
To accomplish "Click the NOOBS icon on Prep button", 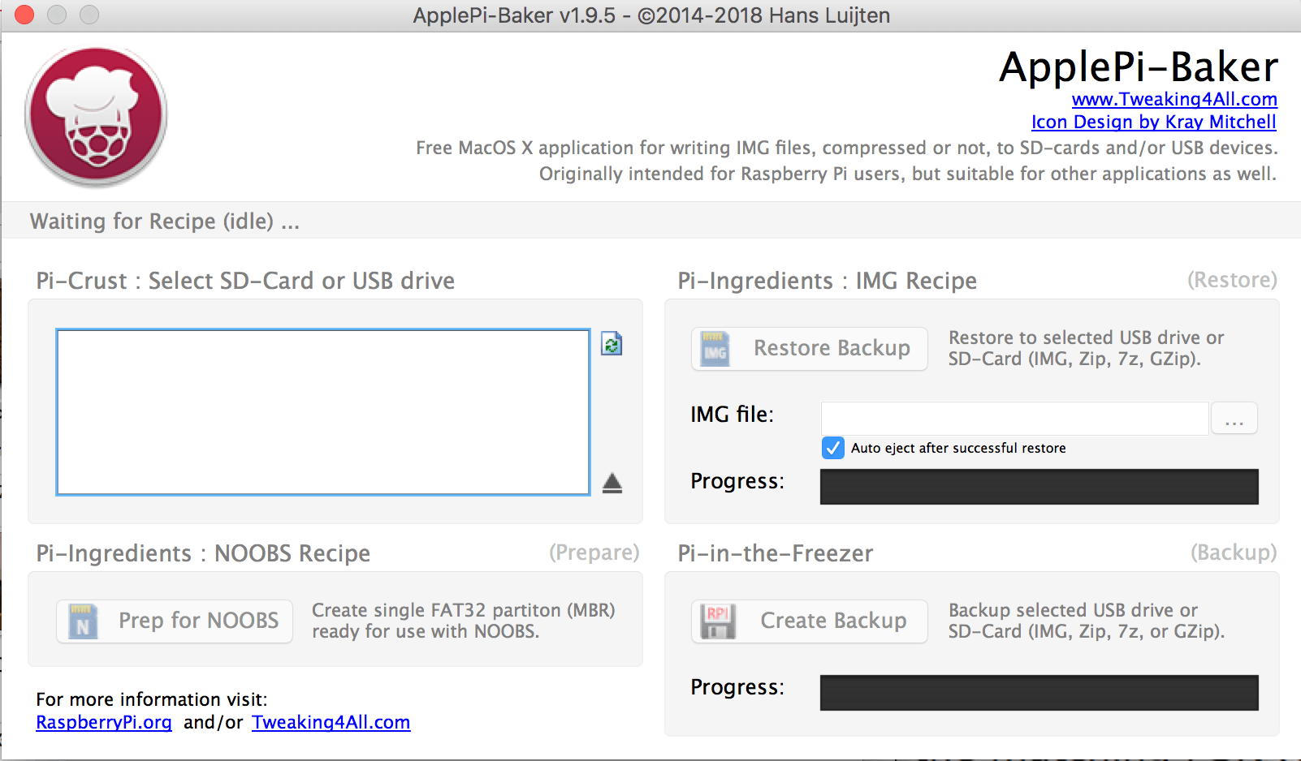I will click(x=83, y=621).
